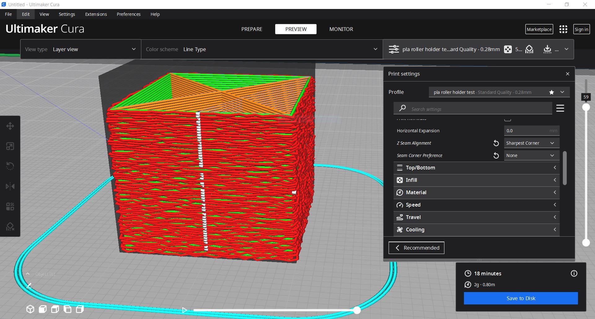
Task: Switch to top camera view
Action: pyautogui.click(x=55, y=309)
